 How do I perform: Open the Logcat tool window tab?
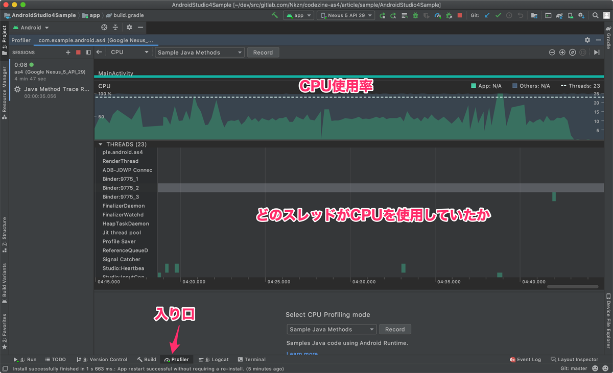pyautogui.click(x=214, y=359)
